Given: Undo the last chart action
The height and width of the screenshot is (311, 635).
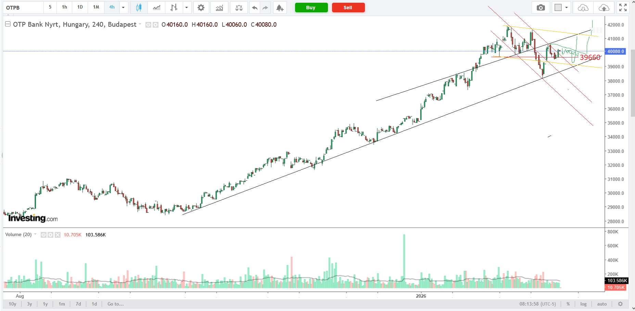Looking at the screenshot, I should pyautogui.click(x=254, y=8).
